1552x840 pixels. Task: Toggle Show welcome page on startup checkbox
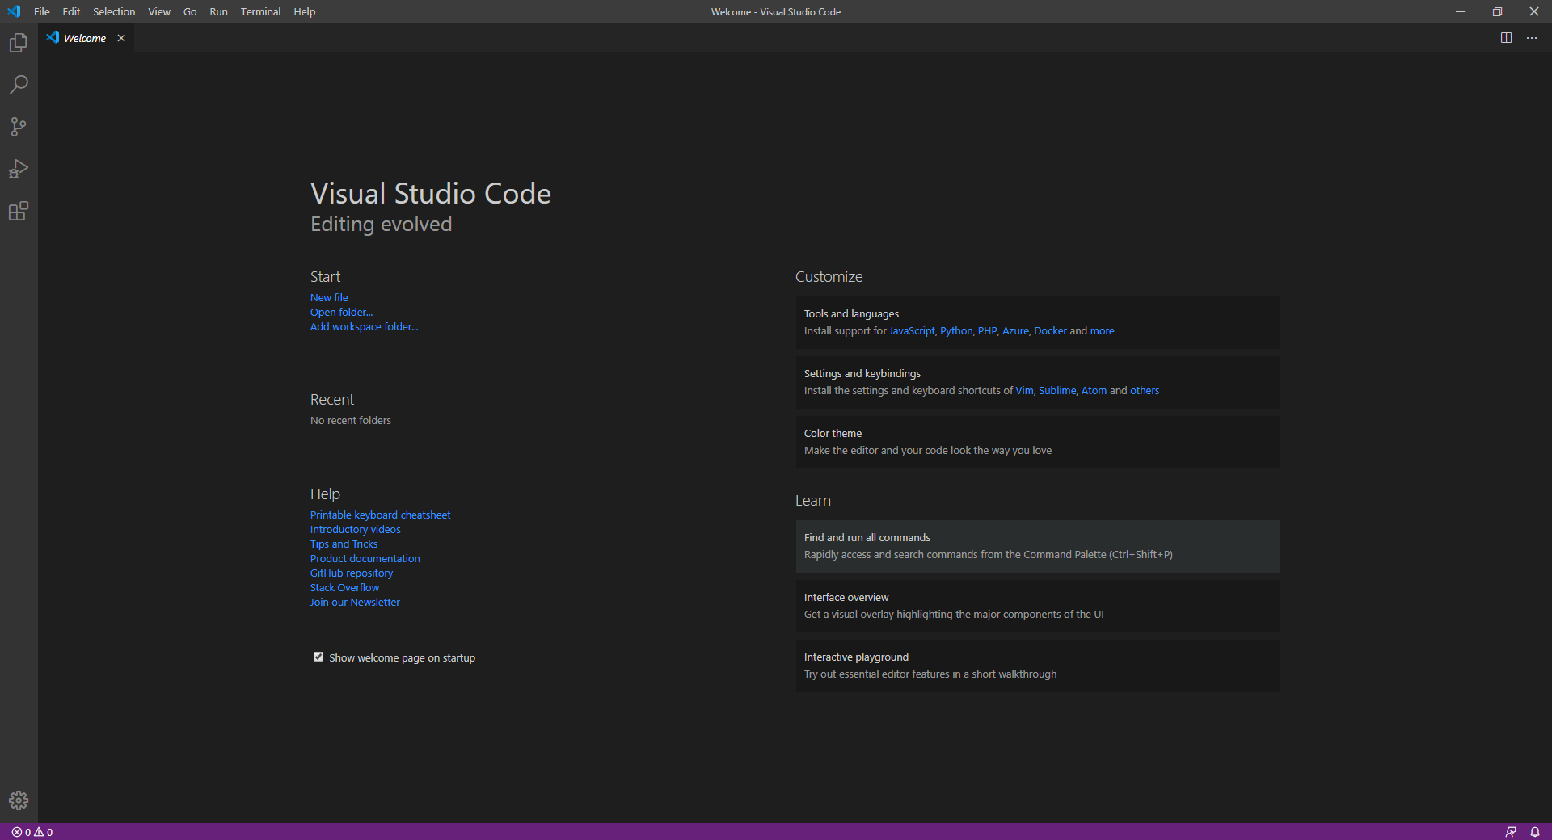(318, 657)
